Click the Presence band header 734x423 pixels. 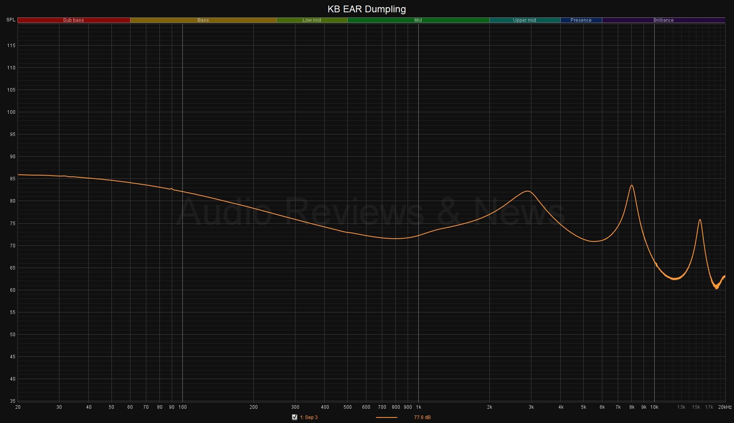pyautogui.click(x=581, y=20)
